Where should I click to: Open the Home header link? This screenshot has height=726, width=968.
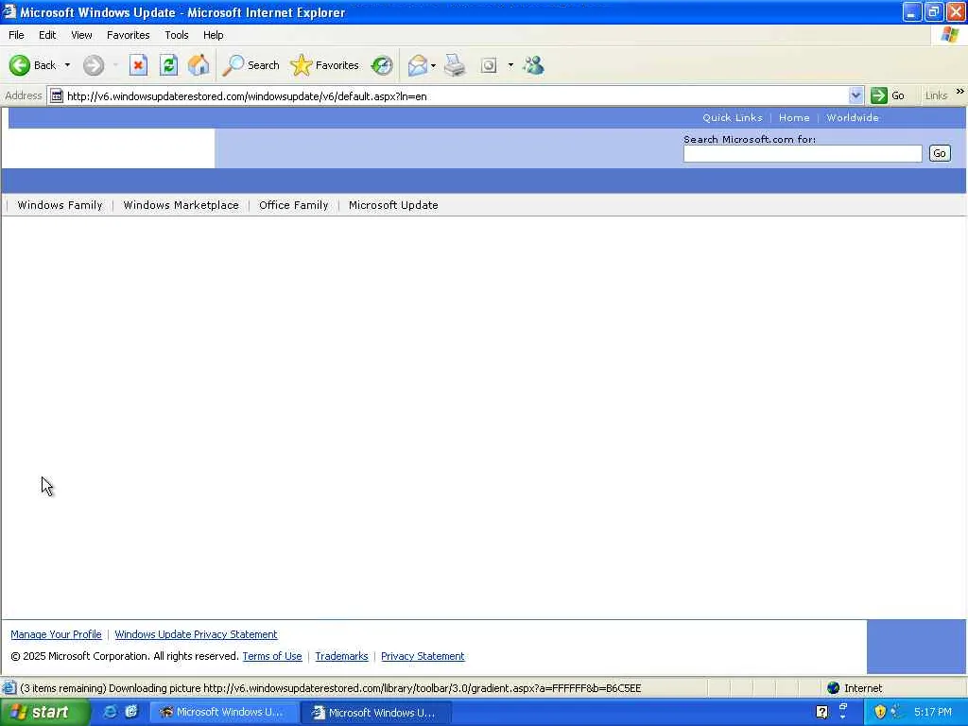tap(794, 117)
